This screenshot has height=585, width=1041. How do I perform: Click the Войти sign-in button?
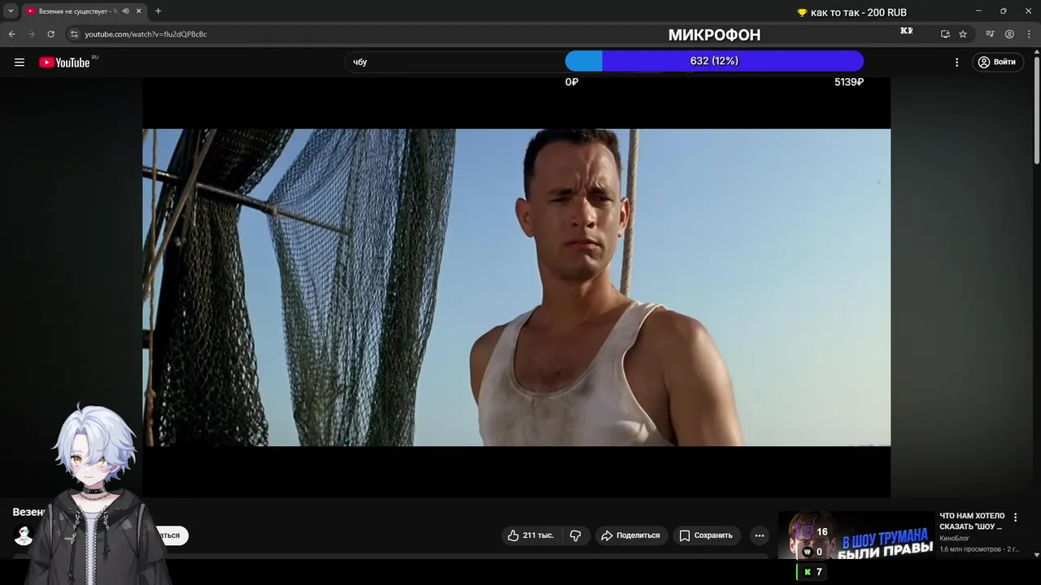pyautogui.click(x=998, y=62)
